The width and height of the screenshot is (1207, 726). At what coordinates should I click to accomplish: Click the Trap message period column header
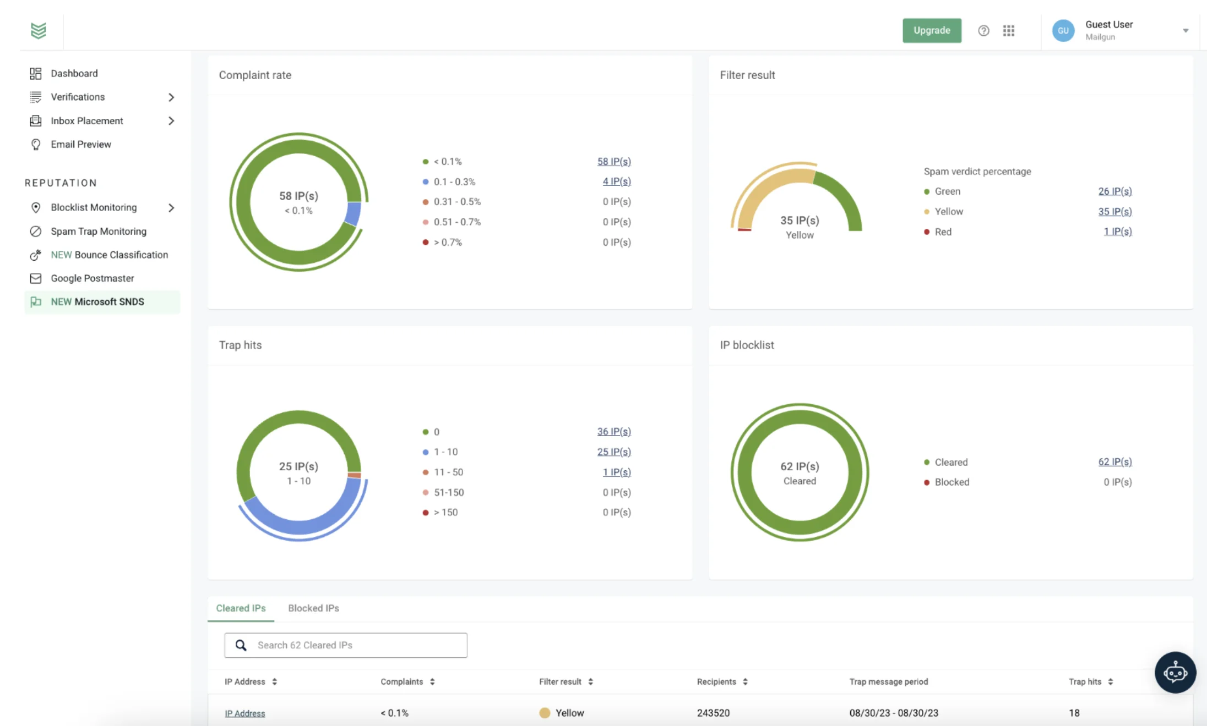coord(888,682)
